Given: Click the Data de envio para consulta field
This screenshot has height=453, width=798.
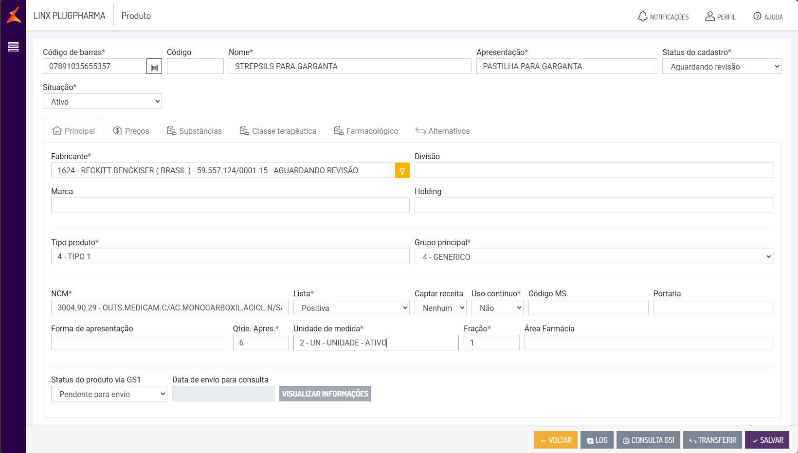Looking at the screenshot, I should (x=223, y=394).
